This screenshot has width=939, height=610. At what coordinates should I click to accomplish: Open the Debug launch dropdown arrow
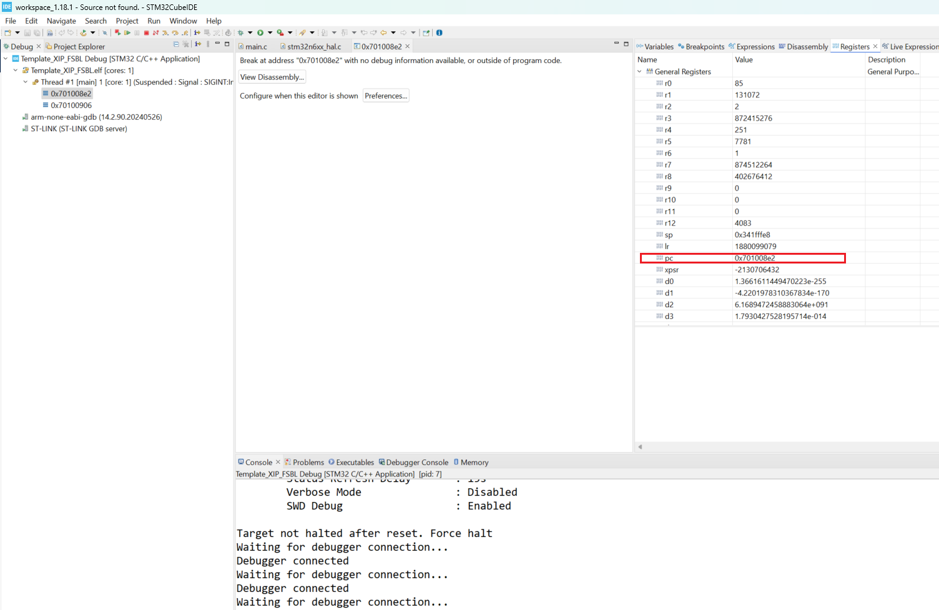(250, 32)
